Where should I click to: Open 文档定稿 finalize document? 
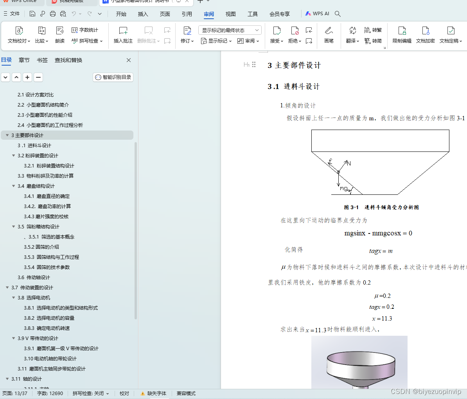pyautogui.click(x=451, y=35)
